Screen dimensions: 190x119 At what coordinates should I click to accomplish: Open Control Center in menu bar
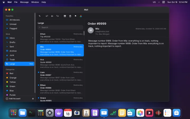[x=163, y=2]
